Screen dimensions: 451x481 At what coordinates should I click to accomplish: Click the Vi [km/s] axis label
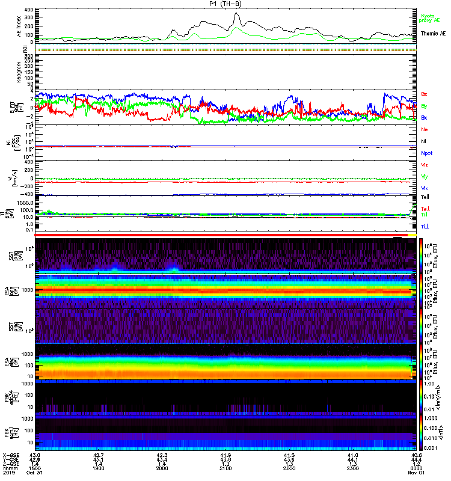pyautogui.click(x=14, y=179)
